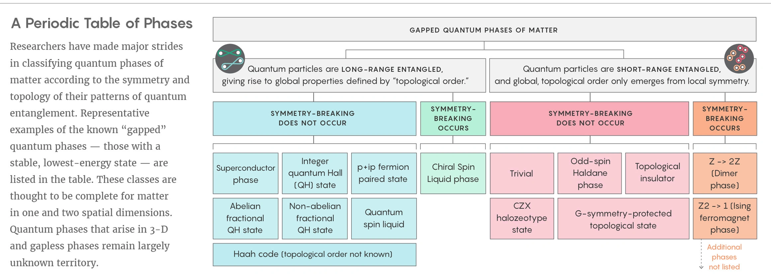Select the Superconductor phase box
771x278 pixels.
point(246,174)
